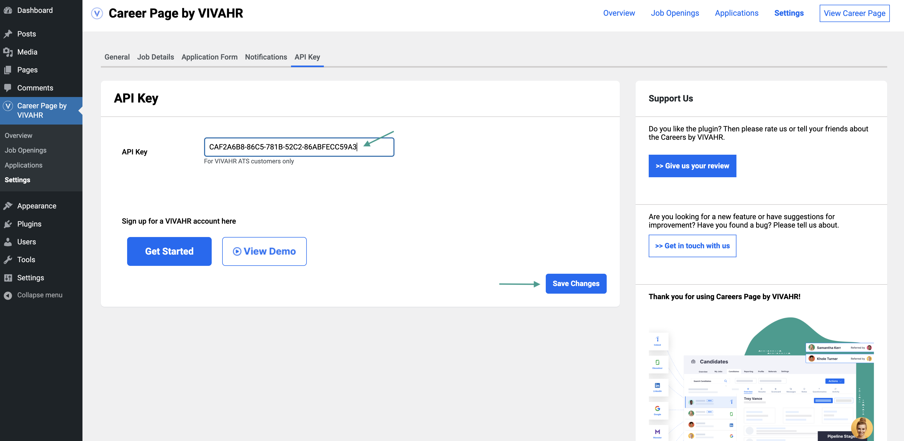Click the WordPress Settings sliders icon
Image resolution: width=904 pixels, height=441 pixels.
8,278
